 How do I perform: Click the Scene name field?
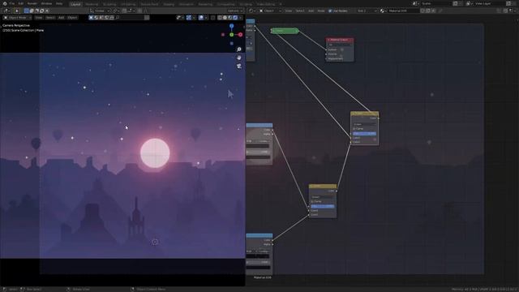pyautogui.click(x=436, y=3)
